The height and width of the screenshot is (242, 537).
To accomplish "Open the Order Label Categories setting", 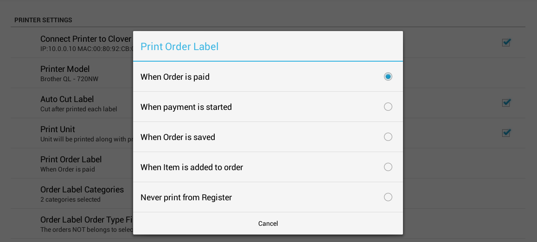I will [82, 193].
